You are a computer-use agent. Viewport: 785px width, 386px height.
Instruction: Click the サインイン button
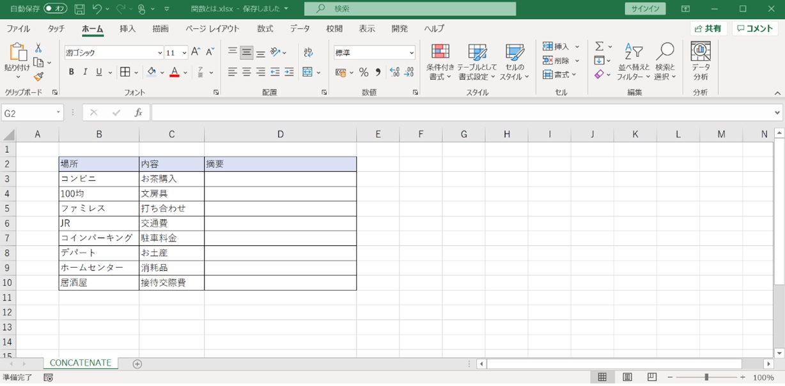pyautogui.click(x=644, y=9)
